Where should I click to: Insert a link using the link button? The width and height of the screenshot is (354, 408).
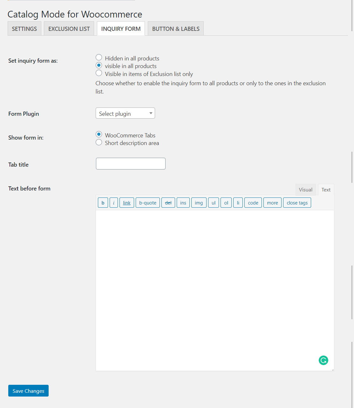(x=126, y=203)
